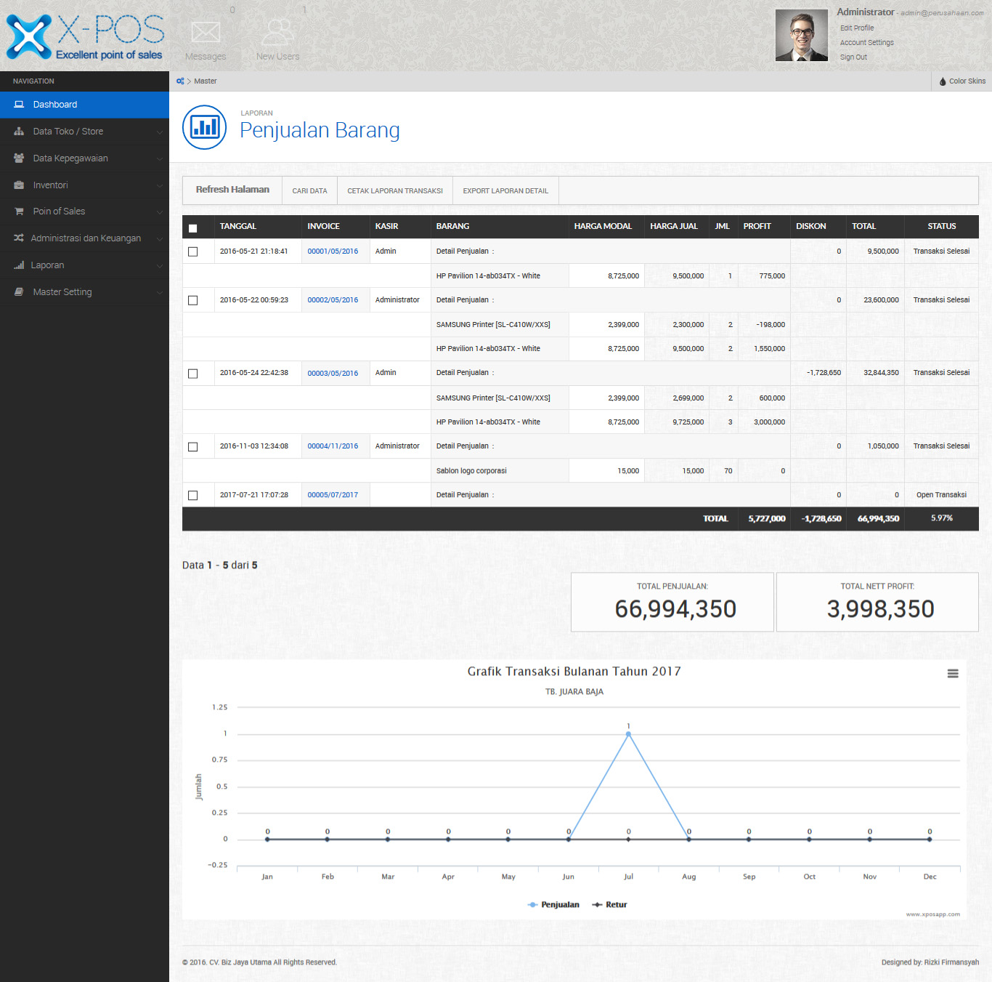Click the chart hamburger menu icon
Viewport: 992px width, 982px height.
[x=953, y=674]
